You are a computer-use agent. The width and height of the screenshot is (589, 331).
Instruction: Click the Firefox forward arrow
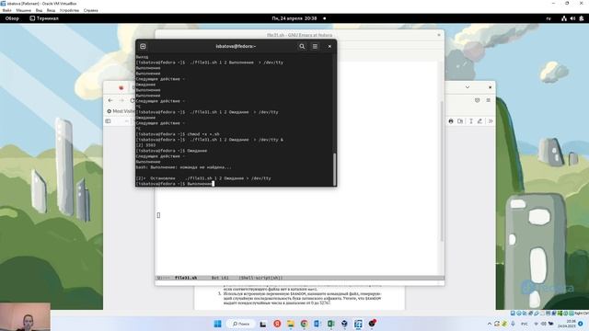tap(121, 100)
